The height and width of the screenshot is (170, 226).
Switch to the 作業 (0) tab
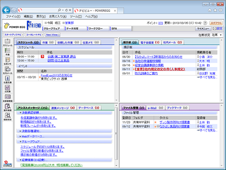48,42
